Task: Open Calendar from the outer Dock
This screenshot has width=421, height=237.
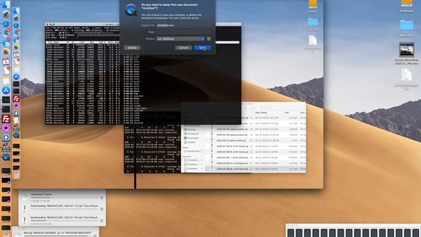Action: (x=6, y=61)
